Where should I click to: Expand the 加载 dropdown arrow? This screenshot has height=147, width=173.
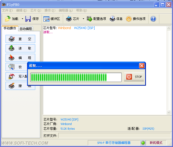pyautogui.click(x=22, y=19)
